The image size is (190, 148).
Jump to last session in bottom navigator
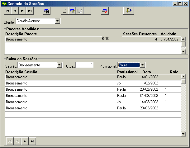pyautogui.click(x=32, y=141)
